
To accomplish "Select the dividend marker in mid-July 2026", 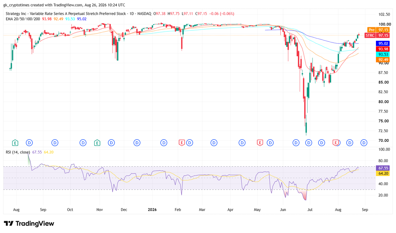I will [321, 143].
